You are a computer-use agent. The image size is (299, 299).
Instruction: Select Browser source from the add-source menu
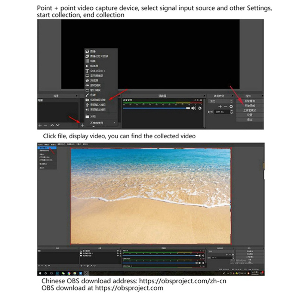[92, 80]
